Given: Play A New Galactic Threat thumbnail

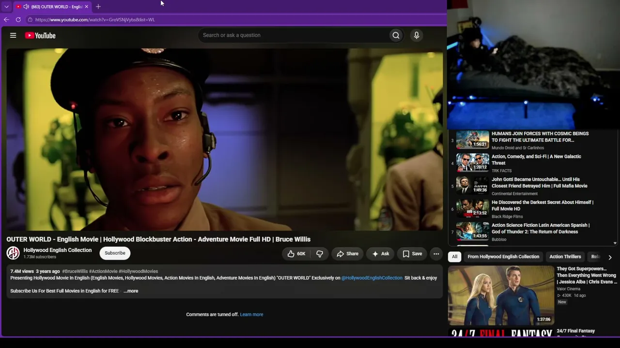Looking at the screenshot, I should pos(473,162).
